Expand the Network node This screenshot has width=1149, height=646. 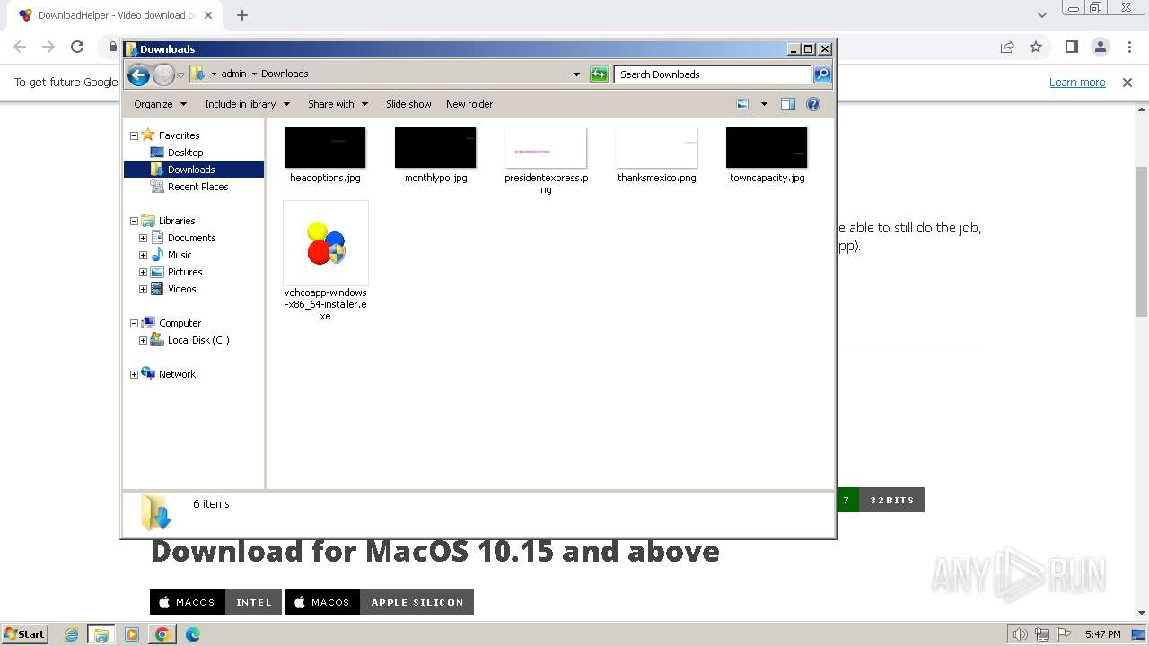[x=135, y=374]
